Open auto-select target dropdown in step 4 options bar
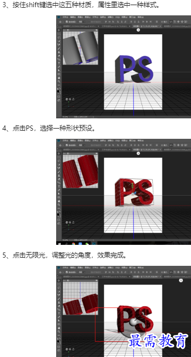This screenshot has height=357, width=191. pos(82,145)
